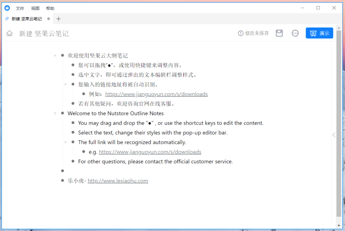
Task: Click the text 'Welcome to the Nutstore Outline Notes'
Action: coord(115,113)
